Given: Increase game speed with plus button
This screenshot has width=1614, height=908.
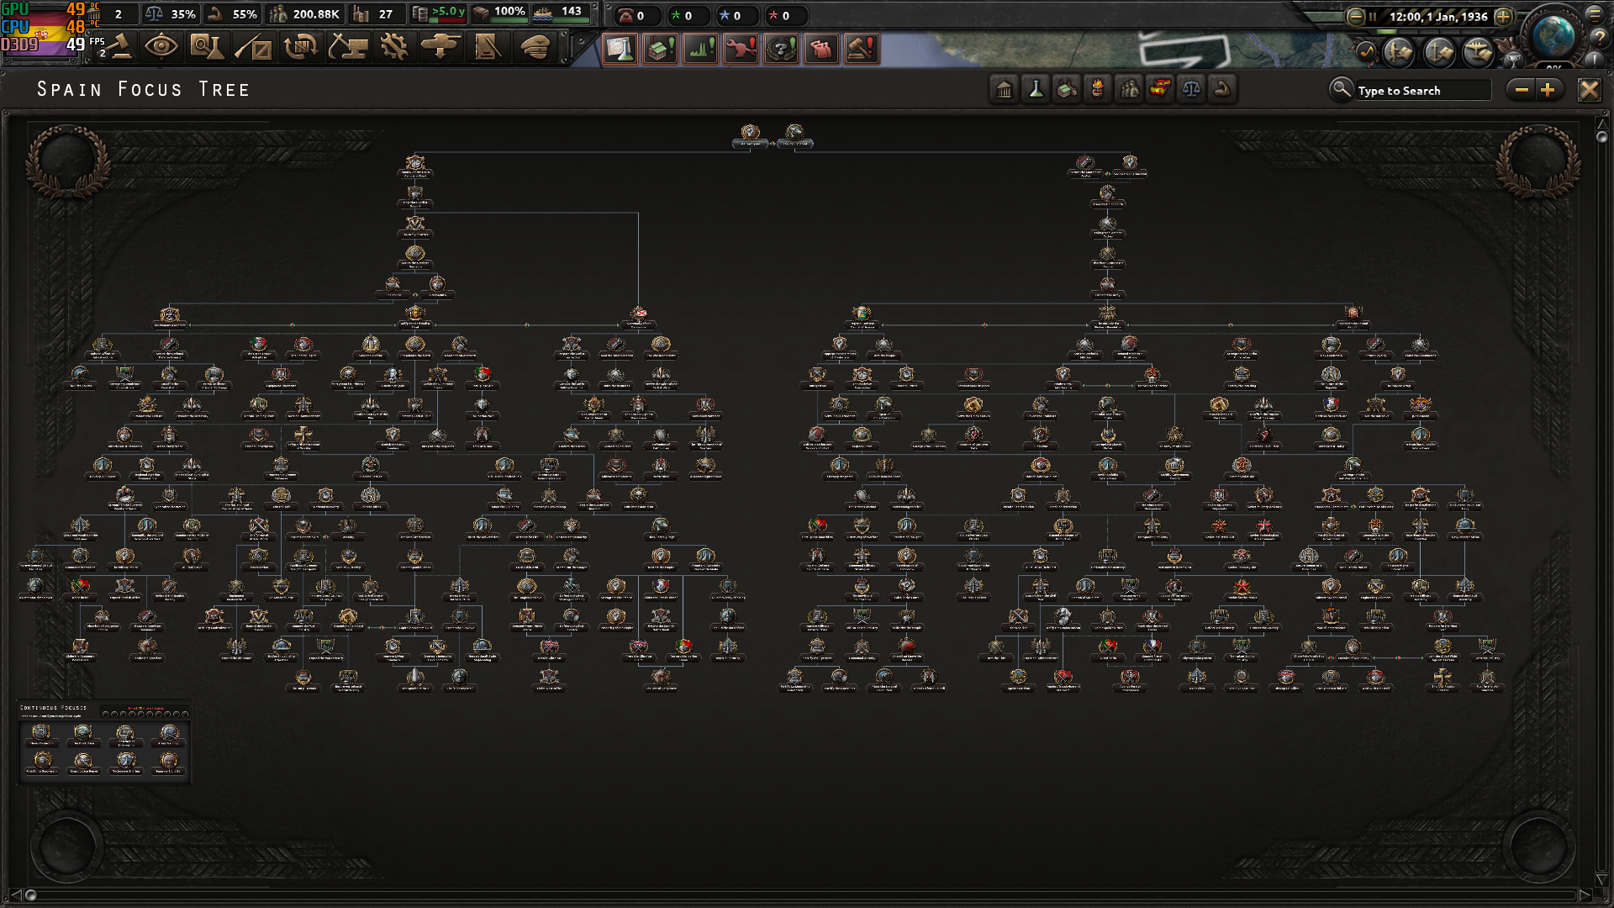Looking at the screenshot, I should [1503, 16].
